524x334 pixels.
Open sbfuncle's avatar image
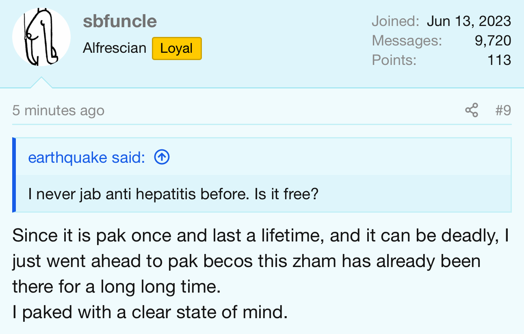click(x=41, y=37)
